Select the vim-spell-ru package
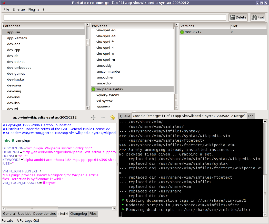Image resolution: width=269 pixels, height=224 pixels. pyautogui.click(x=132, y=60)
